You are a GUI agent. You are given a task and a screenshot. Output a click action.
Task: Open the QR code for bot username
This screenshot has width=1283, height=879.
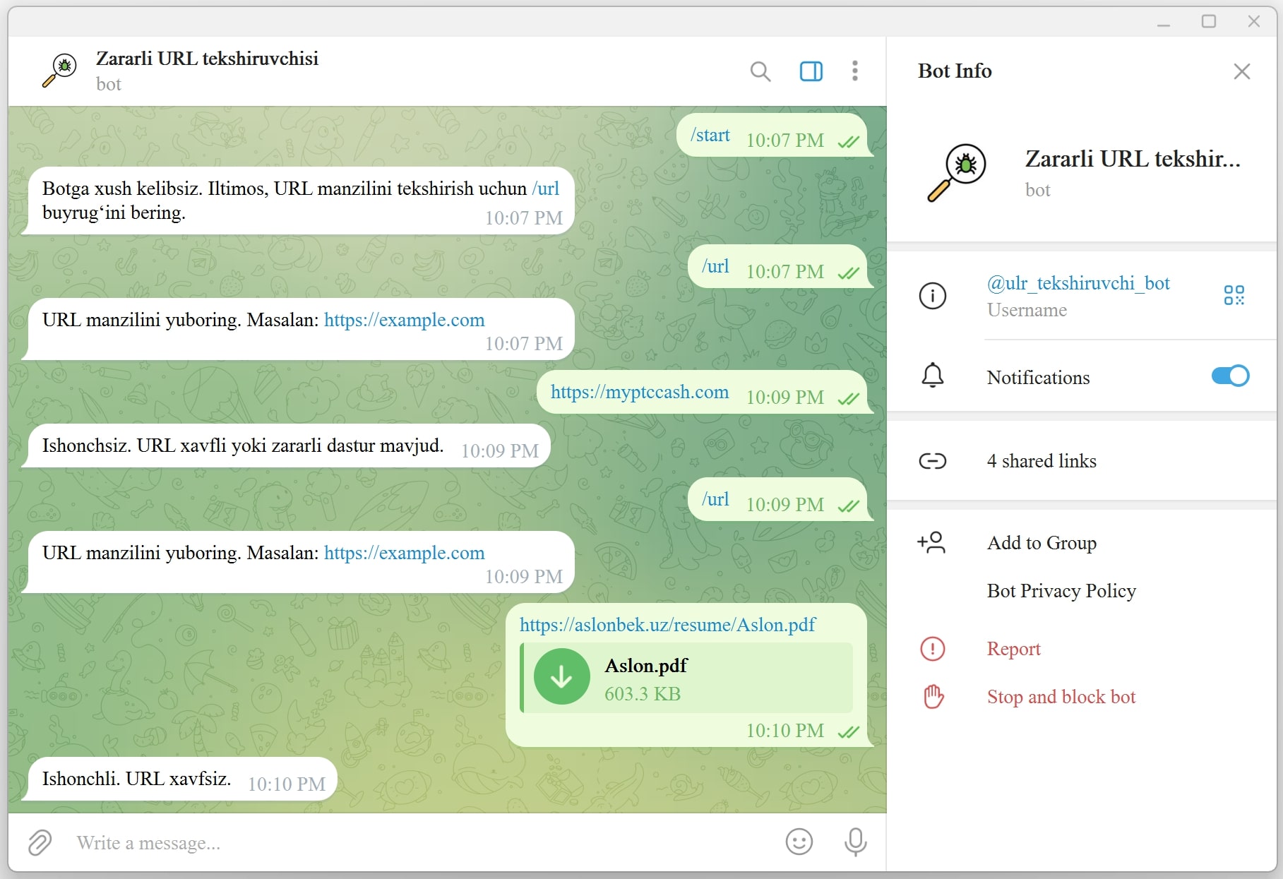tap(1234, 295)
